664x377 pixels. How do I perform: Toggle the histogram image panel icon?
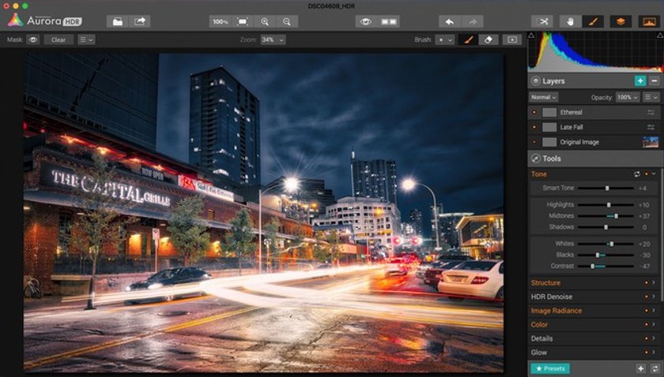coord(649,21)
